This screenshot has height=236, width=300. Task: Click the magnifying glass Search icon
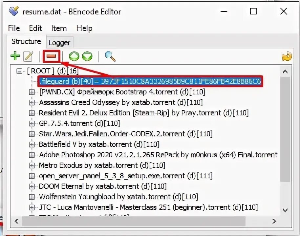[x=110, y=56]
